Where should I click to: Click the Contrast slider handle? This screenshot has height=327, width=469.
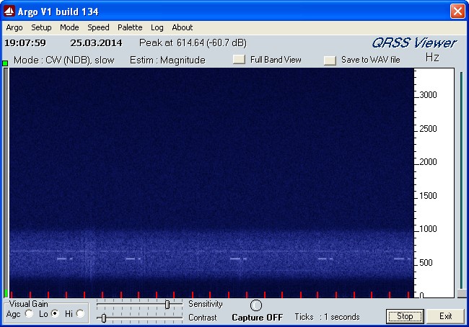104,318
